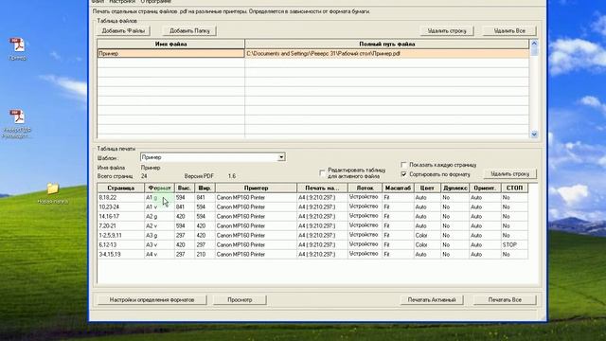Image resolution: width=606 pixels, height=341 pixels.
Task: Click the A1 v format cell
Action: point(160,206)
